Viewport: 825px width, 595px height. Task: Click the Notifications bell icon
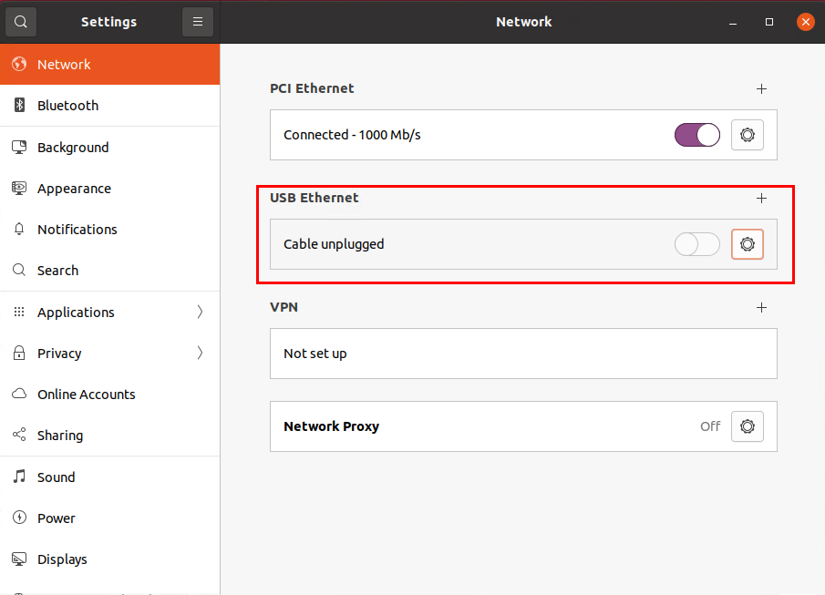tap(19, 230)
